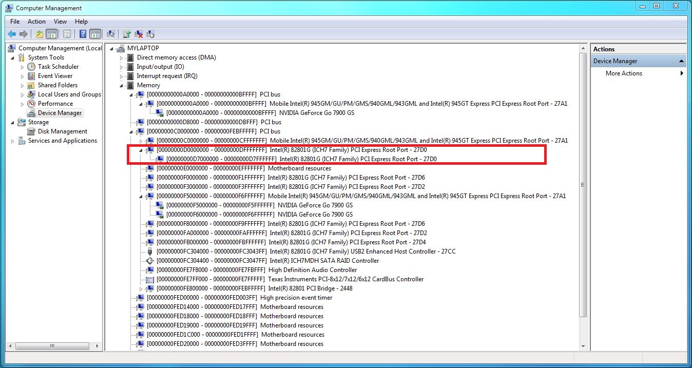Click the Up one level folder icon
The image size is (692, 368).
pyautogui.click(x=39, y=34)
